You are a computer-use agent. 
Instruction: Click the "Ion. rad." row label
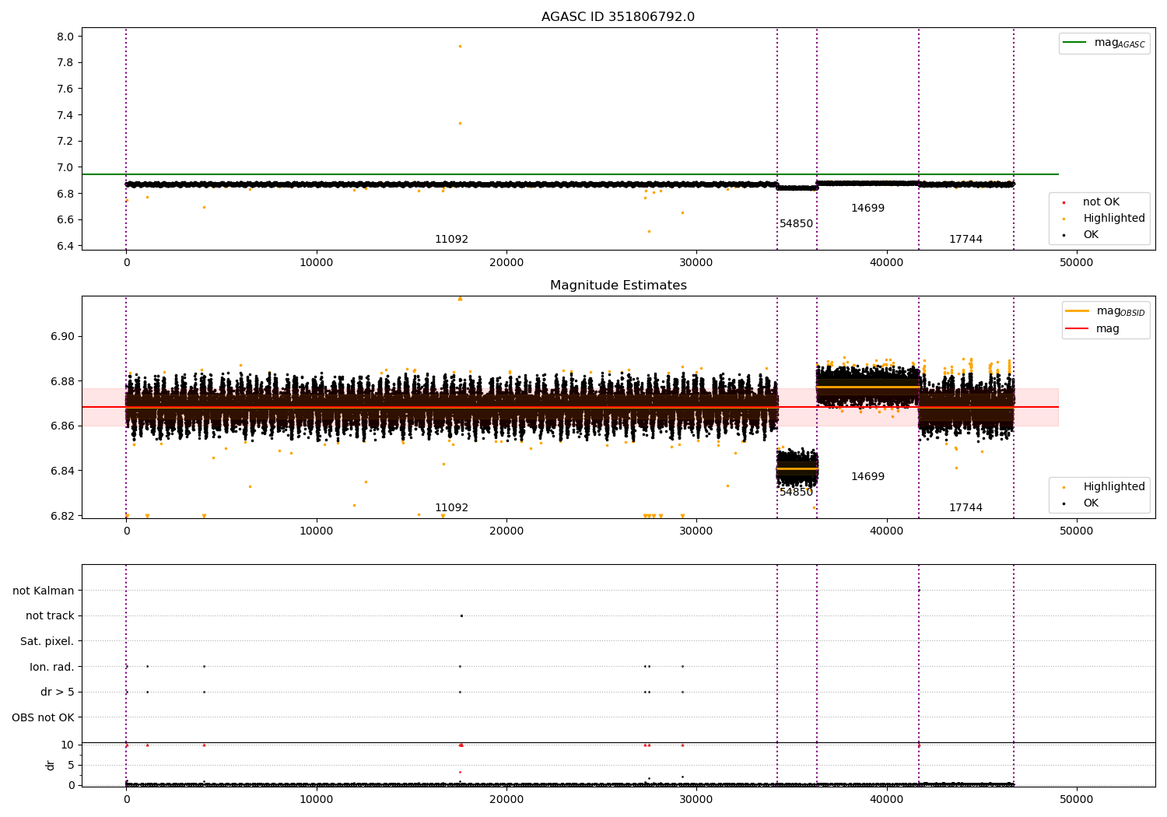click(52, 667)
